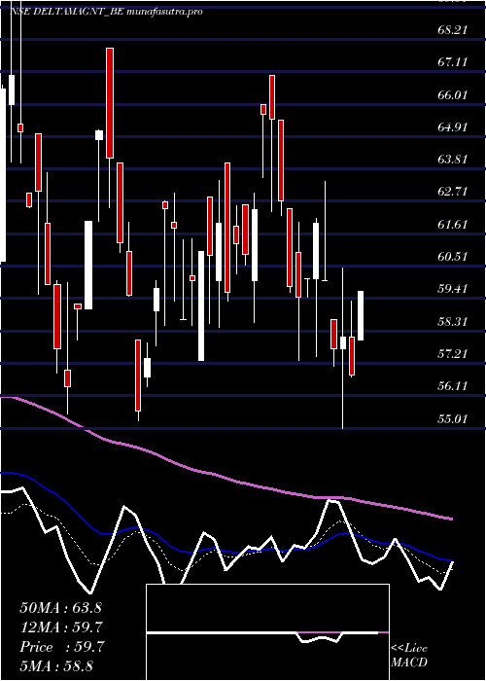This screenshot has width=486, height=681.
Task: Click the 64.91 price axis label
Action: click(452, 127)
